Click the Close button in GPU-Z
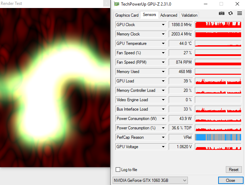 (x=230, y=180)
